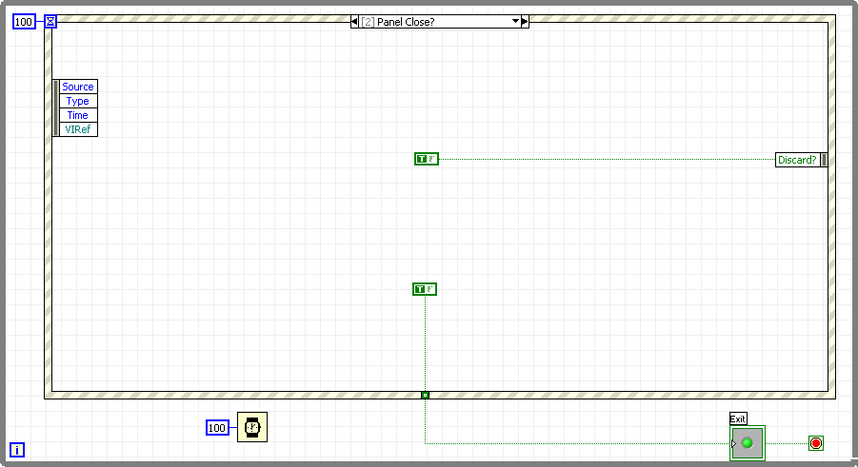Toggle the lower True boolean constant
Viewport: 858px width, 467px height.
425,289
